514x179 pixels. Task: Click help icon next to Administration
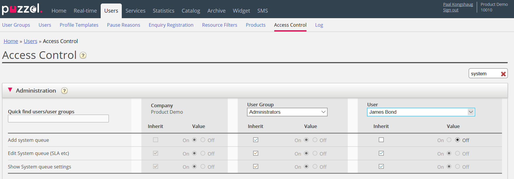(64, 91)
